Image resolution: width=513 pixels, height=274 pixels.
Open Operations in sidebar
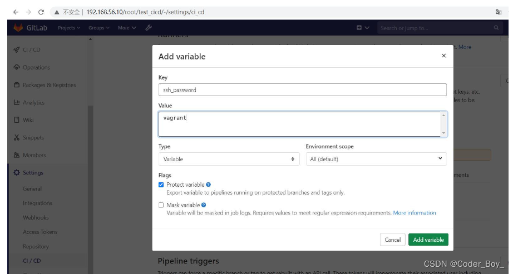36,67
